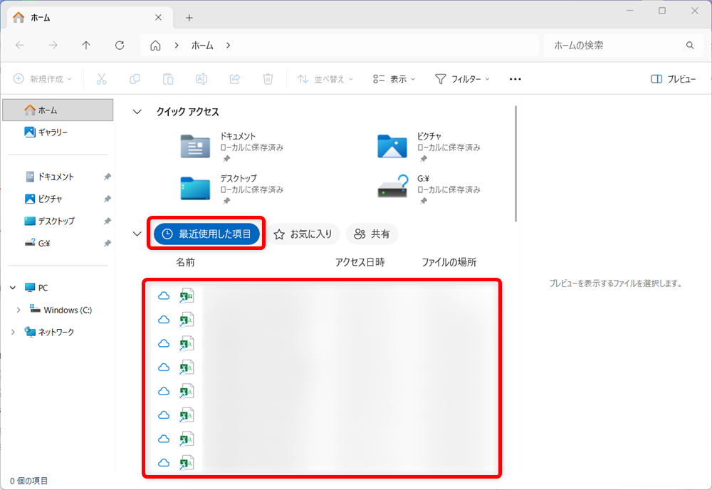Click the Share icon in the toolbar

click(235, 79)
